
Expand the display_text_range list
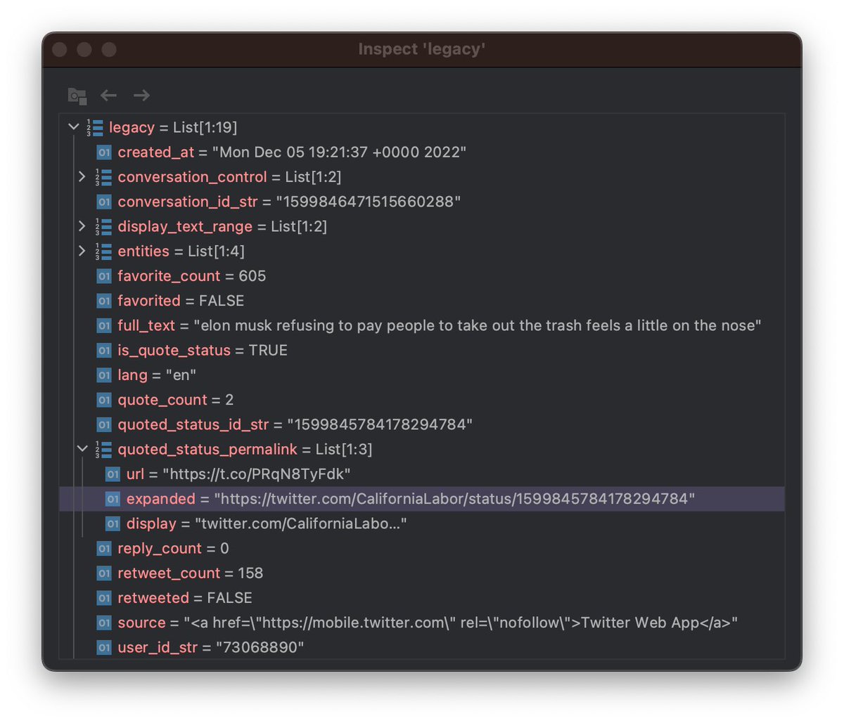pos(82,226)
